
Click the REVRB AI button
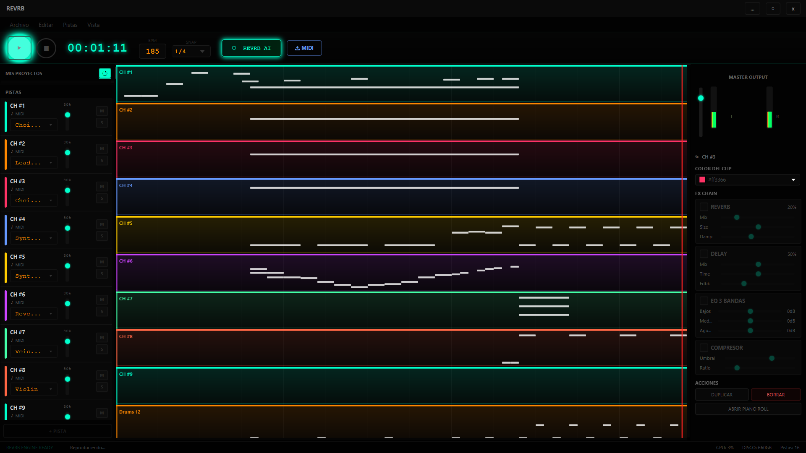tap(251, 48)
